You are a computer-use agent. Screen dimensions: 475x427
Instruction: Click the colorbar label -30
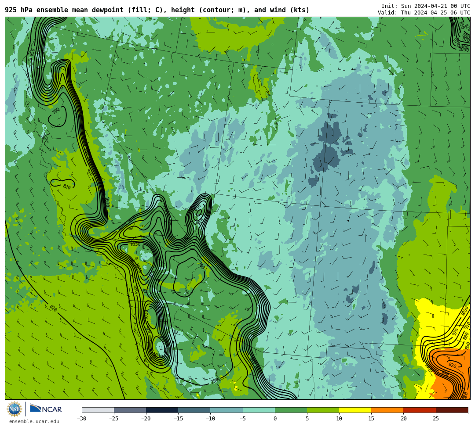click(82, 419)
